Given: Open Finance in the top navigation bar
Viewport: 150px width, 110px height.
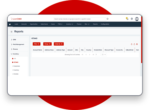Looking at the screenshot, I should coord(79,24).
